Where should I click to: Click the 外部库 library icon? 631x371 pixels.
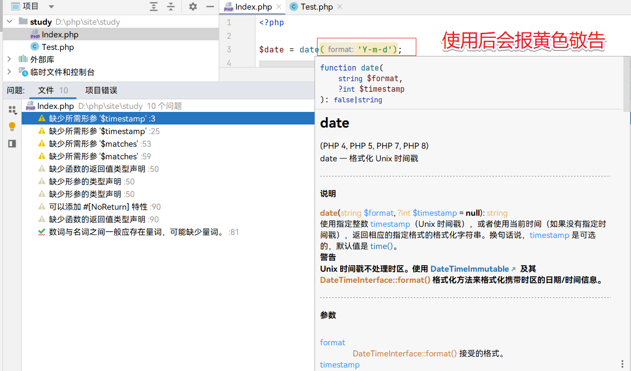(23, 59)
